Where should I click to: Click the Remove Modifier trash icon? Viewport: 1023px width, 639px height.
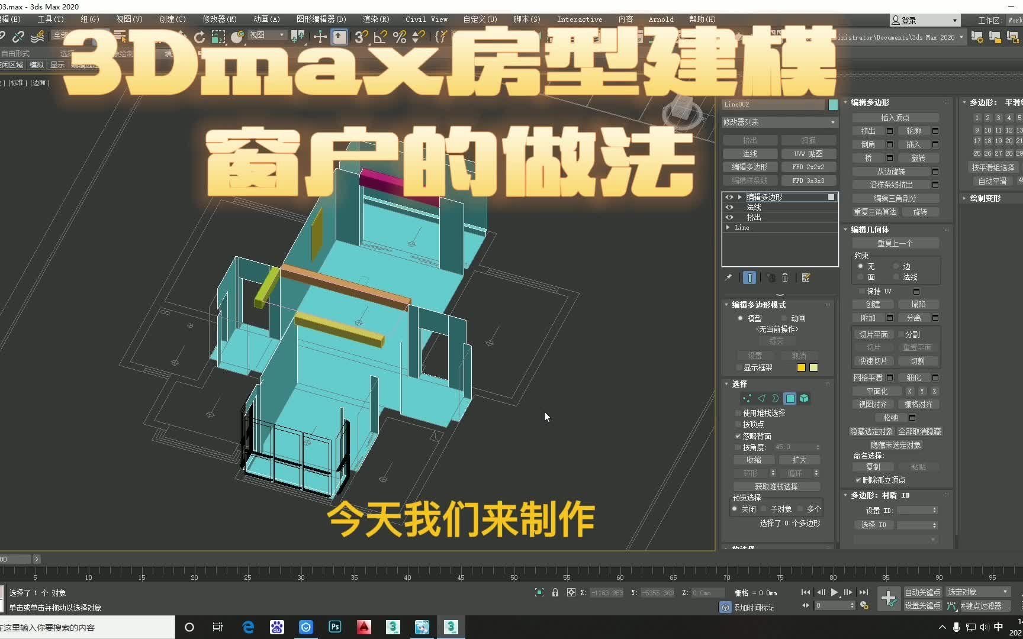point(785,277)
